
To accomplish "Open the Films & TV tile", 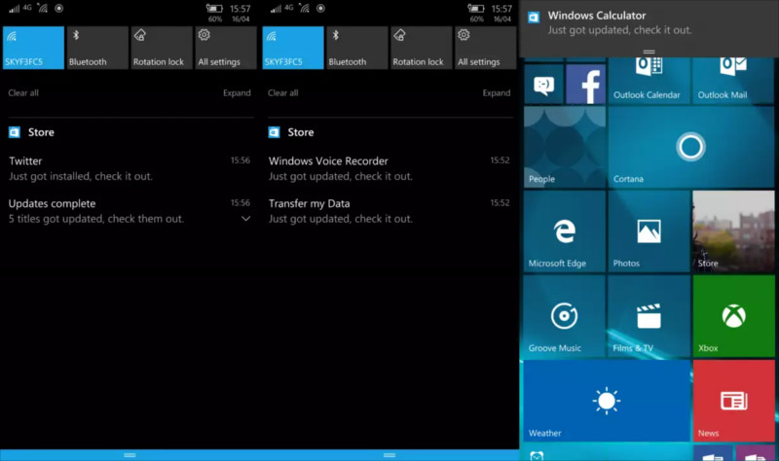I will tap(649, 316).
